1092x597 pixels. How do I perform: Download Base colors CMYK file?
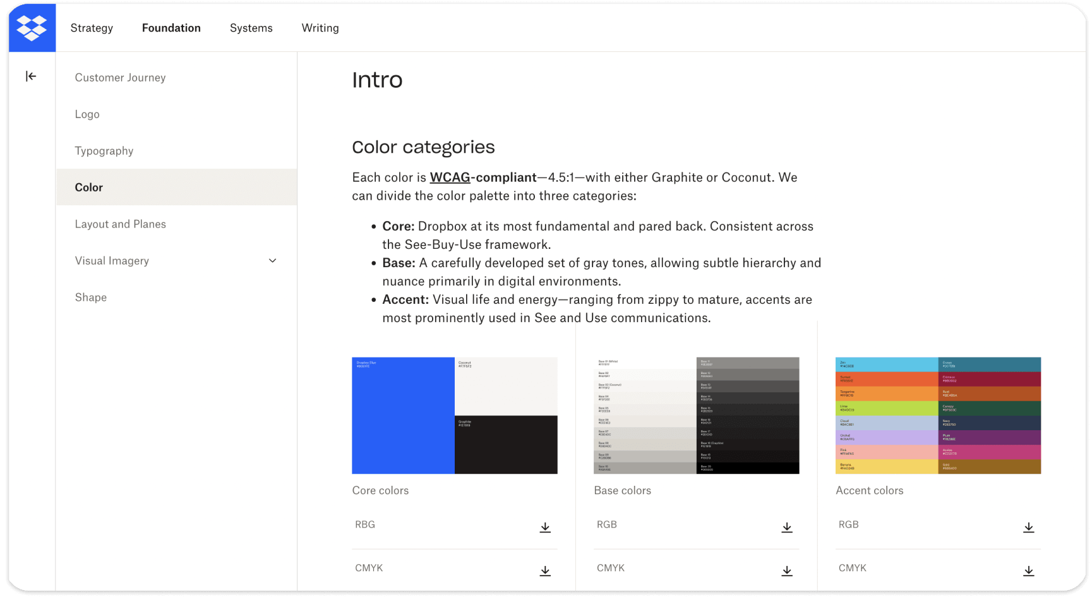click(787, 571)
